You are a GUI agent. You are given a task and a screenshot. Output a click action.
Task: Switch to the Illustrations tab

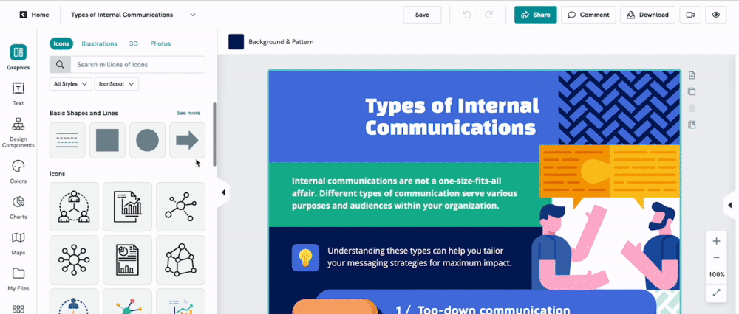click(99, 43)
